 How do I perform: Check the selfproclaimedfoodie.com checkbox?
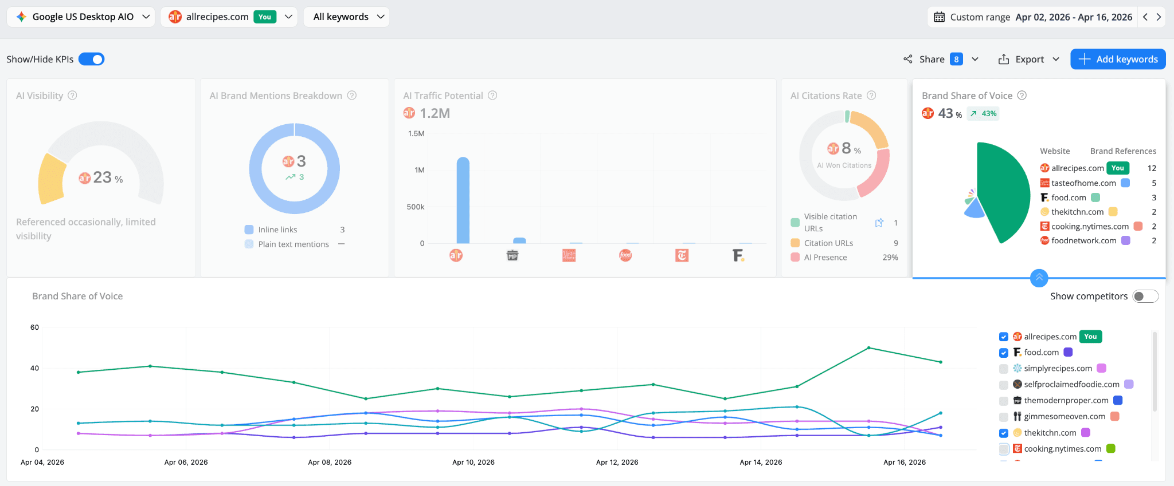1003,385
